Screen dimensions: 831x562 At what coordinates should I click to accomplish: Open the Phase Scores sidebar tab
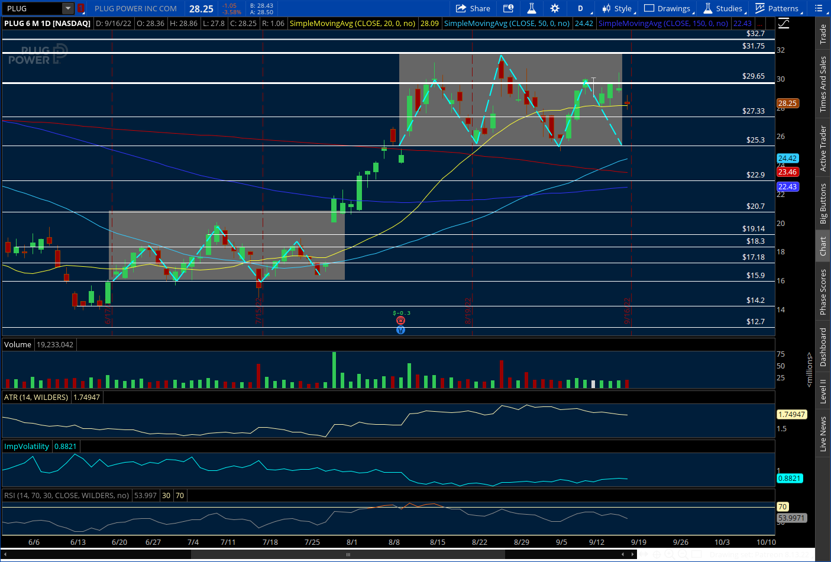click(823, 292)
